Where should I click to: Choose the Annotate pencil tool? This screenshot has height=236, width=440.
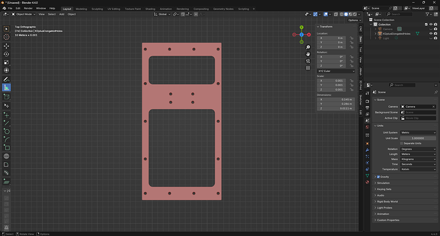coord(6,80)
